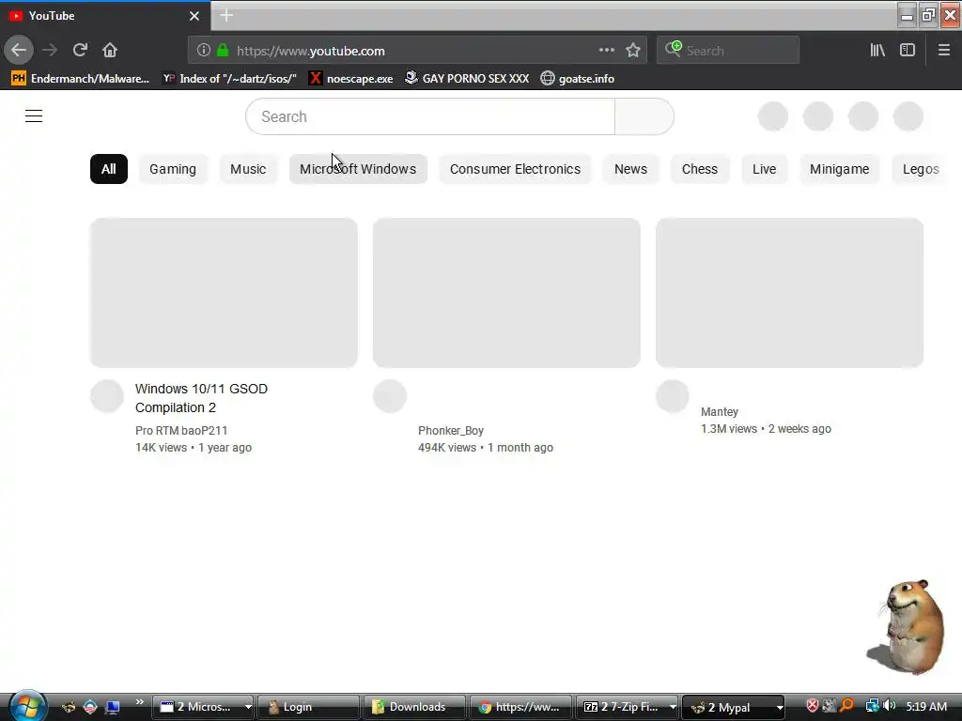This screenshot has height=721, width=962.
Task: Click the URL address bar
Action: [417, 51]
